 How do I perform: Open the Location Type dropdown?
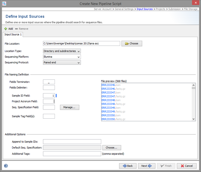tap(62, 51)
